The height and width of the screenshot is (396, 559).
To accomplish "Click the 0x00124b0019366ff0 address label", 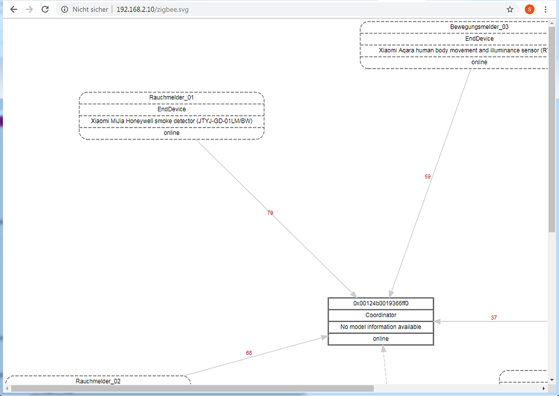I will [381, 303].
